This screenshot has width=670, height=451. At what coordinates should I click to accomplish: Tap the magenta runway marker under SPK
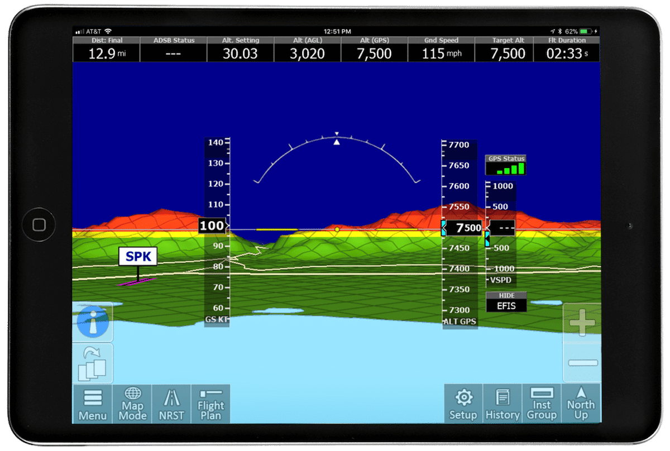pyautogui.click(x=137, y=281)
